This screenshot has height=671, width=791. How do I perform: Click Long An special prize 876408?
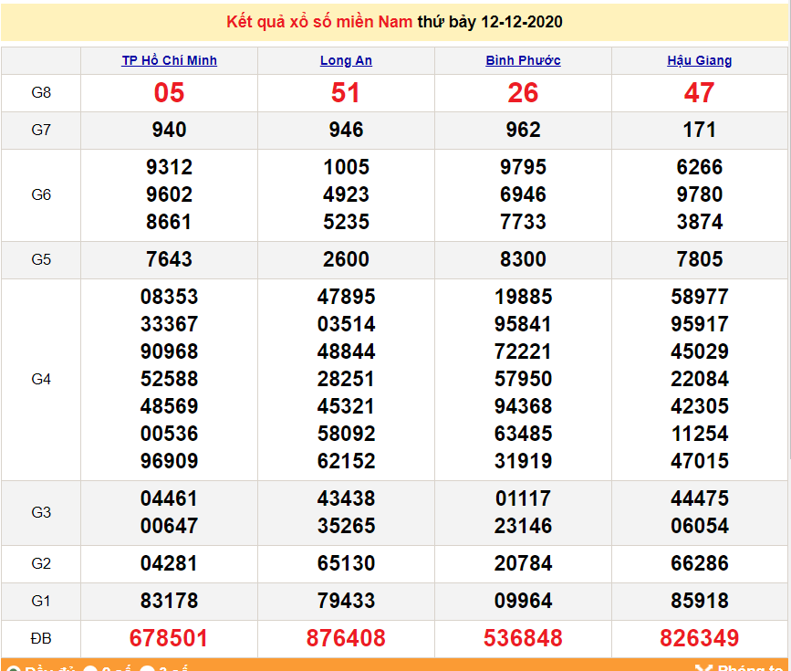pyautogui.click(x=346, y=637)
